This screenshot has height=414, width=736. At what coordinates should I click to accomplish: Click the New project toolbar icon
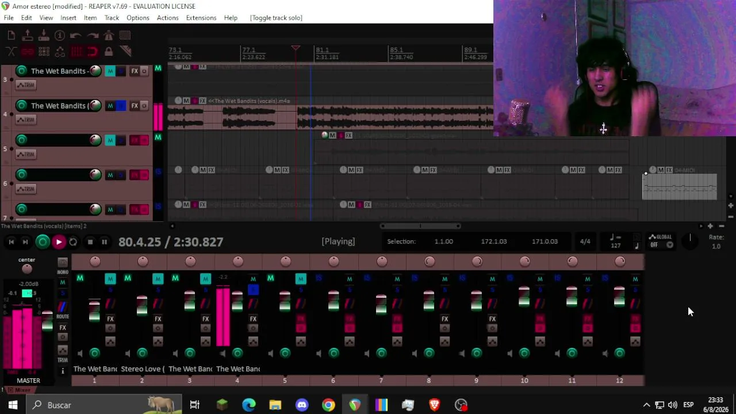tap(11, 36)
